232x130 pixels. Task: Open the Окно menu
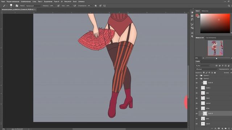pos(75,1)
